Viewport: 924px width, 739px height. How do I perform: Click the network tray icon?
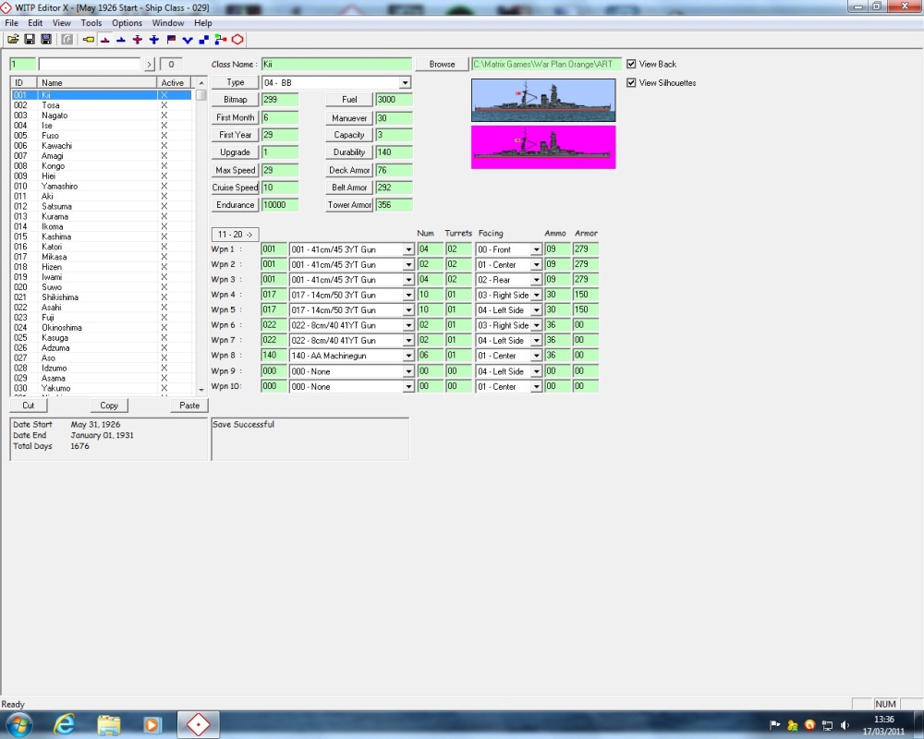coord(827,725)
